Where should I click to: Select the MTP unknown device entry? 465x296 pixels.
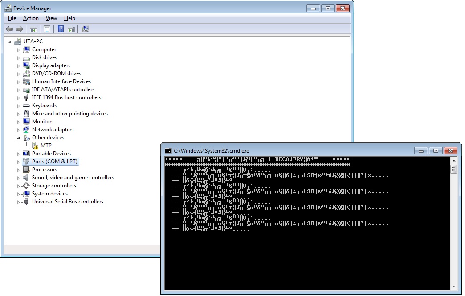tap(46, 146)
